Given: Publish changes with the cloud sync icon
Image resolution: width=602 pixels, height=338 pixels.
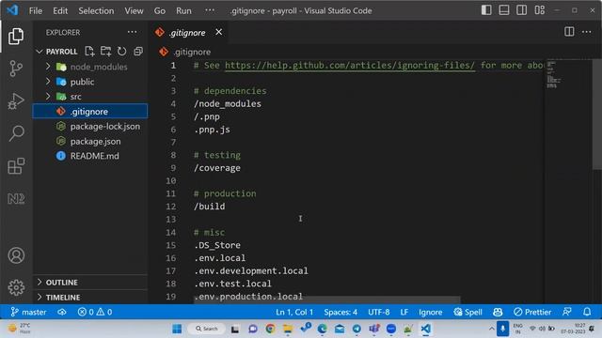Looking at the screenshot, I should point(62,312).
